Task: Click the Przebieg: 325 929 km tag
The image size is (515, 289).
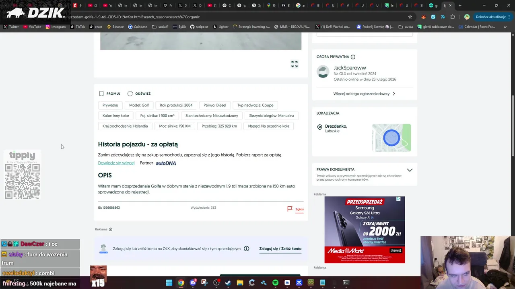Action: 219,126
